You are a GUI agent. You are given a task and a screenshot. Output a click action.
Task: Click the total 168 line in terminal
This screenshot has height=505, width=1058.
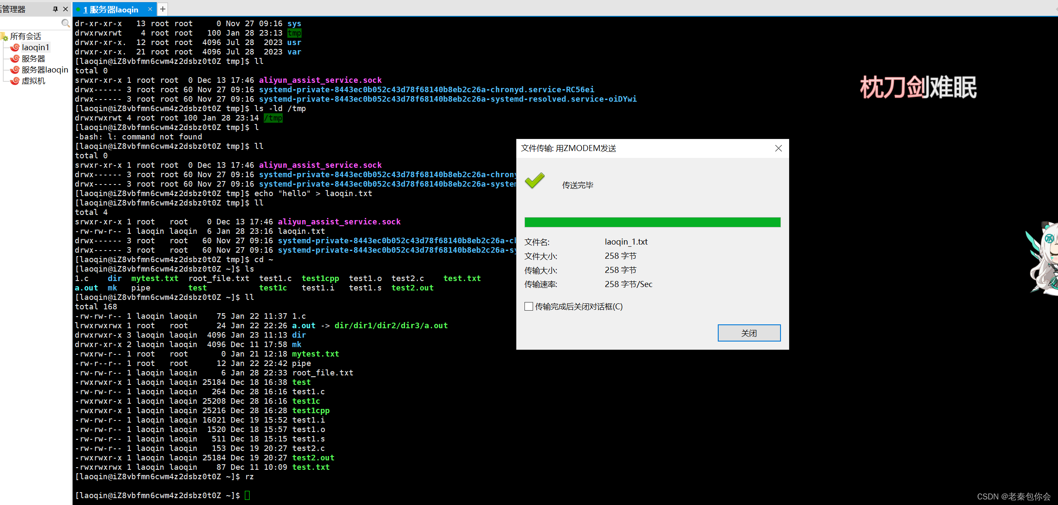tap(96, 307)
